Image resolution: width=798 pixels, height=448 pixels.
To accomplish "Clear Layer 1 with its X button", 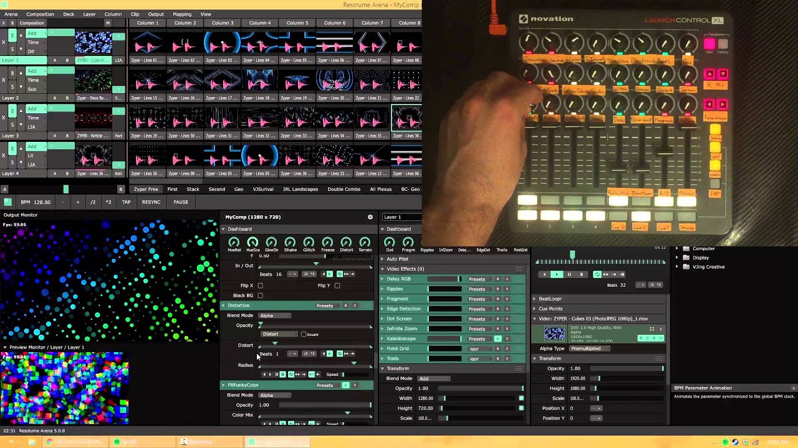I will 4,42.
